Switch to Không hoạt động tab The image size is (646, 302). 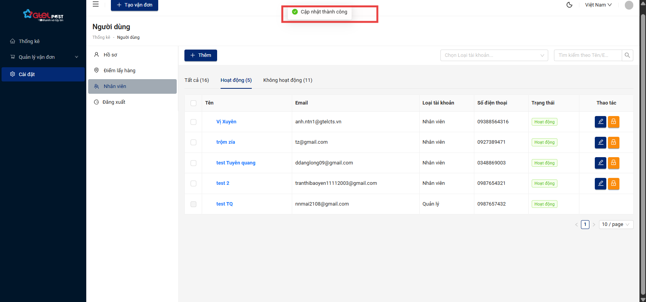(288, 80)
